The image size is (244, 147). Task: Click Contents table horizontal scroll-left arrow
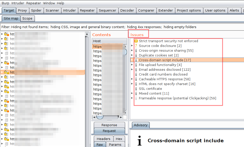[94, 117]
